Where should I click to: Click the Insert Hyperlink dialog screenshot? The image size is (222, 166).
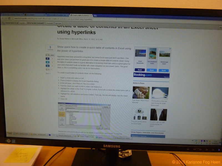[x=84, y=116]
